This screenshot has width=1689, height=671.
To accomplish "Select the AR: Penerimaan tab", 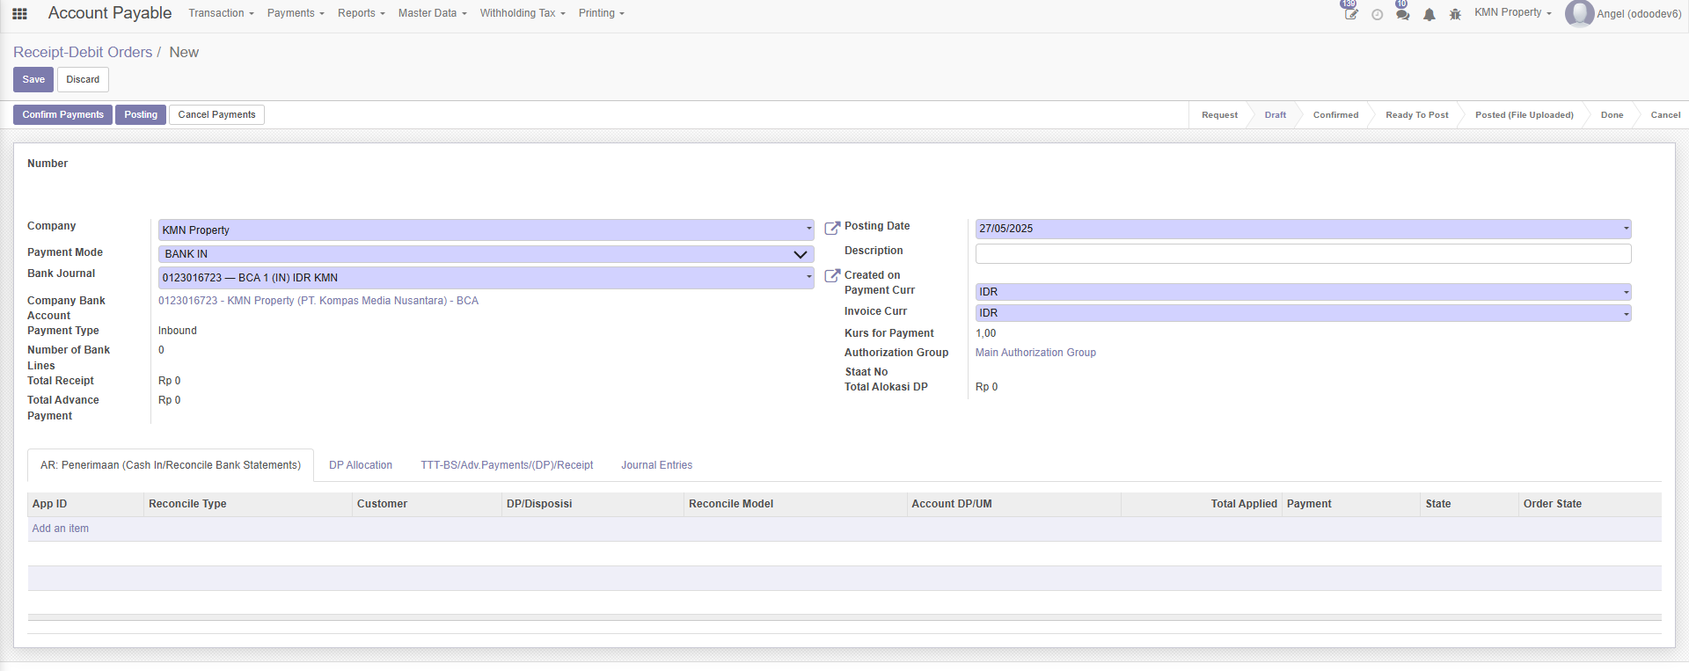I will [171, 465].
